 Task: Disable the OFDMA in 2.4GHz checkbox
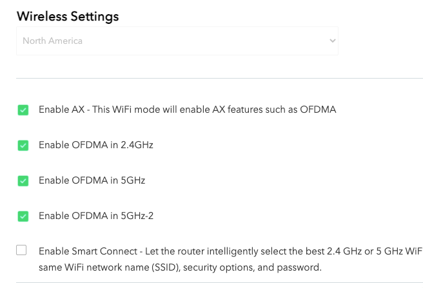pos(23,146)
